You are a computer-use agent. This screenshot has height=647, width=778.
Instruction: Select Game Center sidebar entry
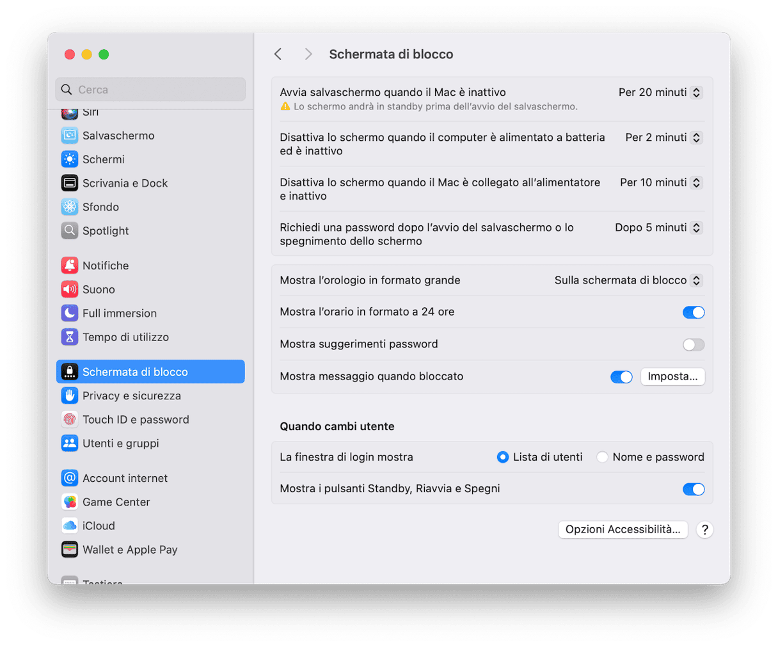150,502
